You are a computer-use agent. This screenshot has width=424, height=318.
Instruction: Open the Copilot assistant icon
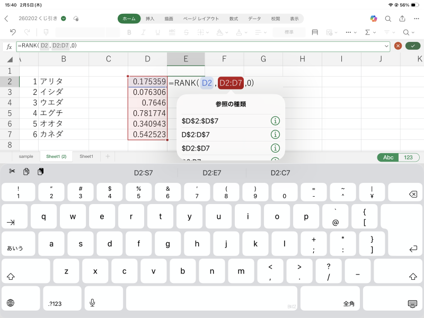click(x=374, y=19)
